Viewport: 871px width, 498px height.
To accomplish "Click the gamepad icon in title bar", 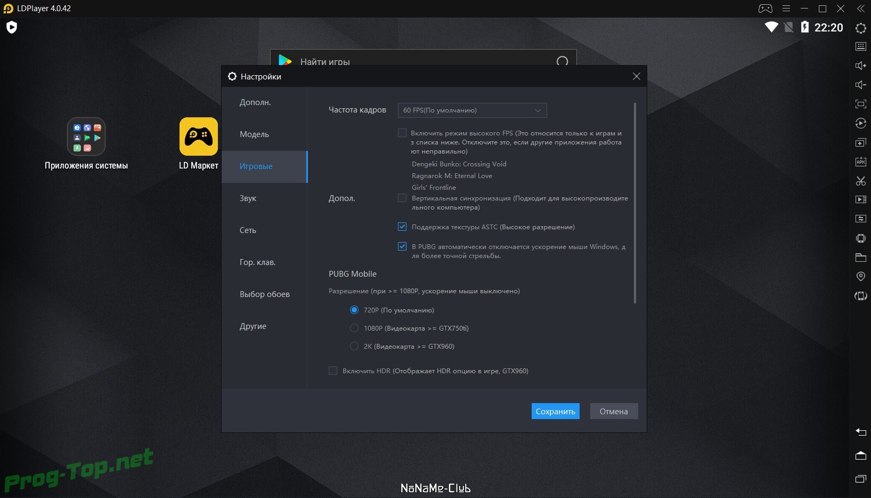I will pyautogui.click(x=765, y=9).
